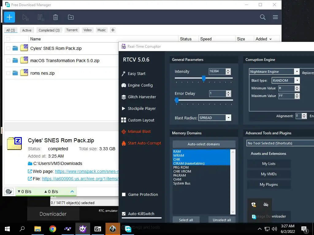
Task: Click the volume speaker tray icon
Action: point(274,229)
